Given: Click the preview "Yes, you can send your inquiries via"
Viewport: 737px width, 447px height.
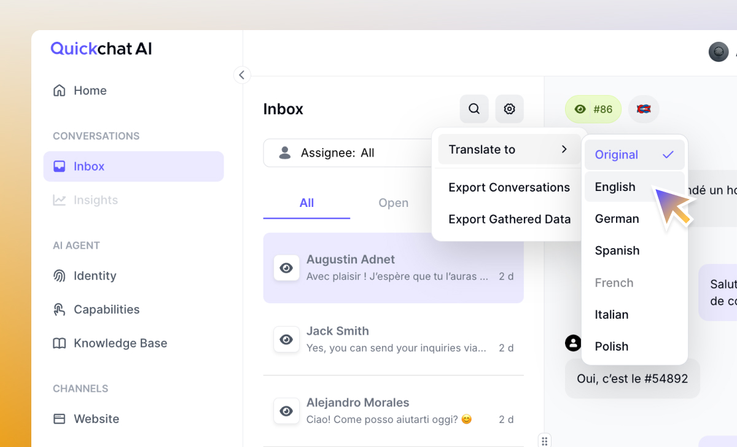Looking at the screenshot, I should (x=396, y=348).
